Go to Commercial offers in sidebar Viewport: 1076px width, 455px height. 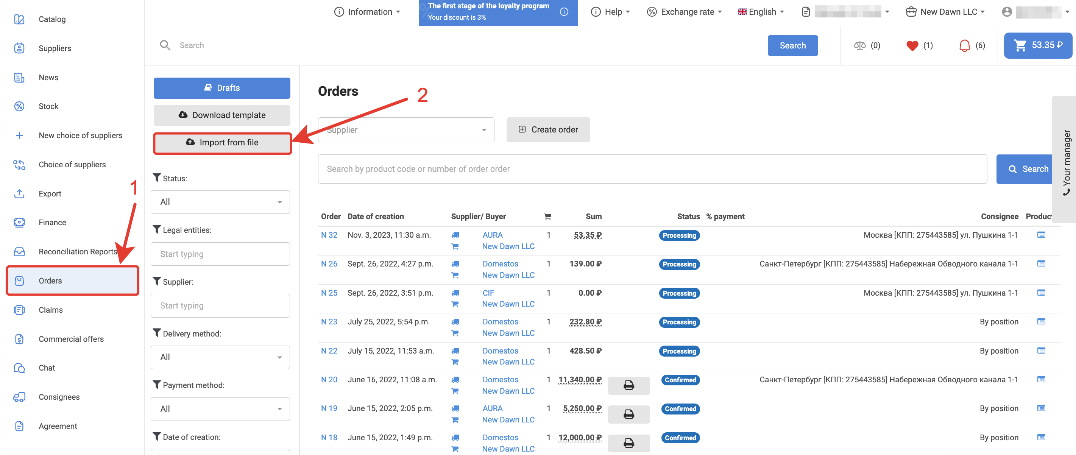click(x=71, y=339)
